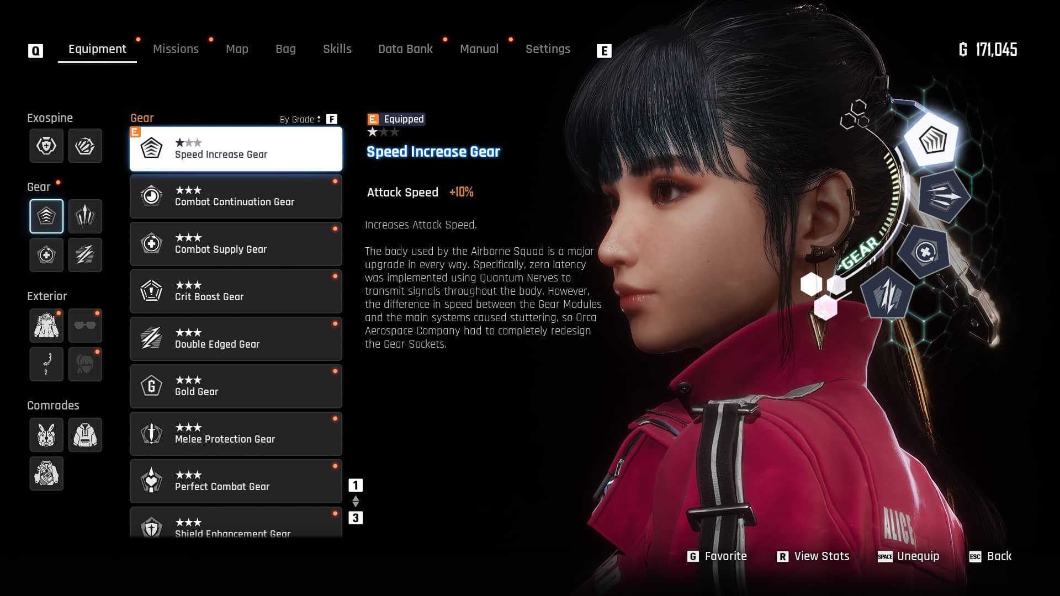Screen dimensions: 1060x596
Task: Click the Perfect Combat Gear icon
Action: point(151,481)
